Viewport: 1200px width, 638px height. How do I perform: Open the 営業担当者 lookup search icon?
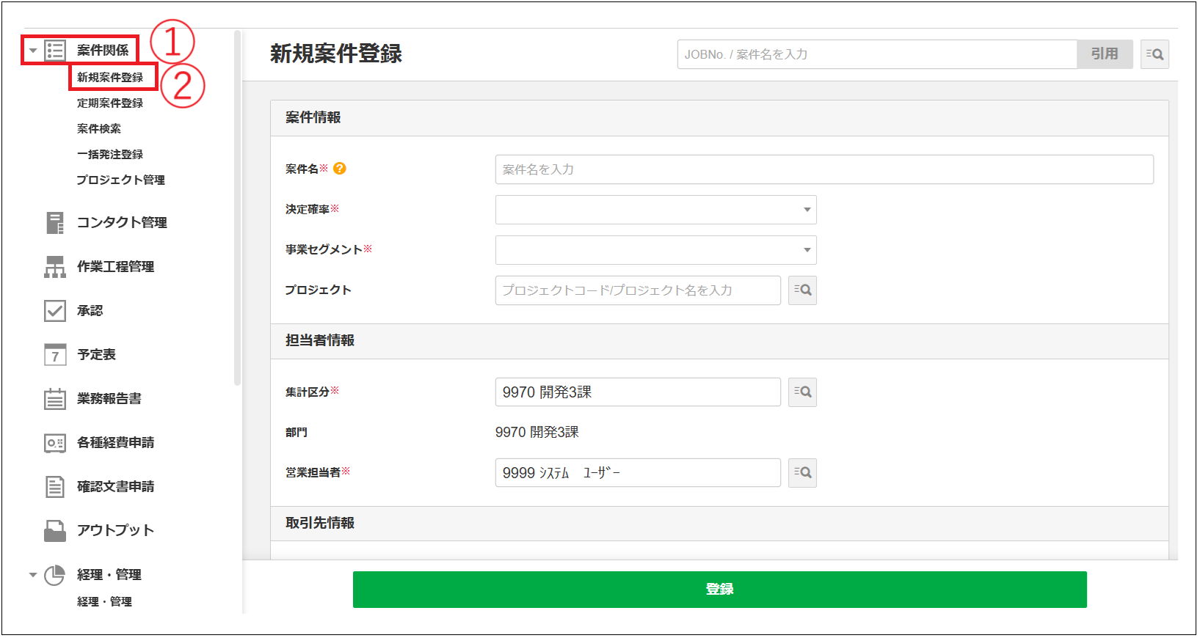pos(802,473)
